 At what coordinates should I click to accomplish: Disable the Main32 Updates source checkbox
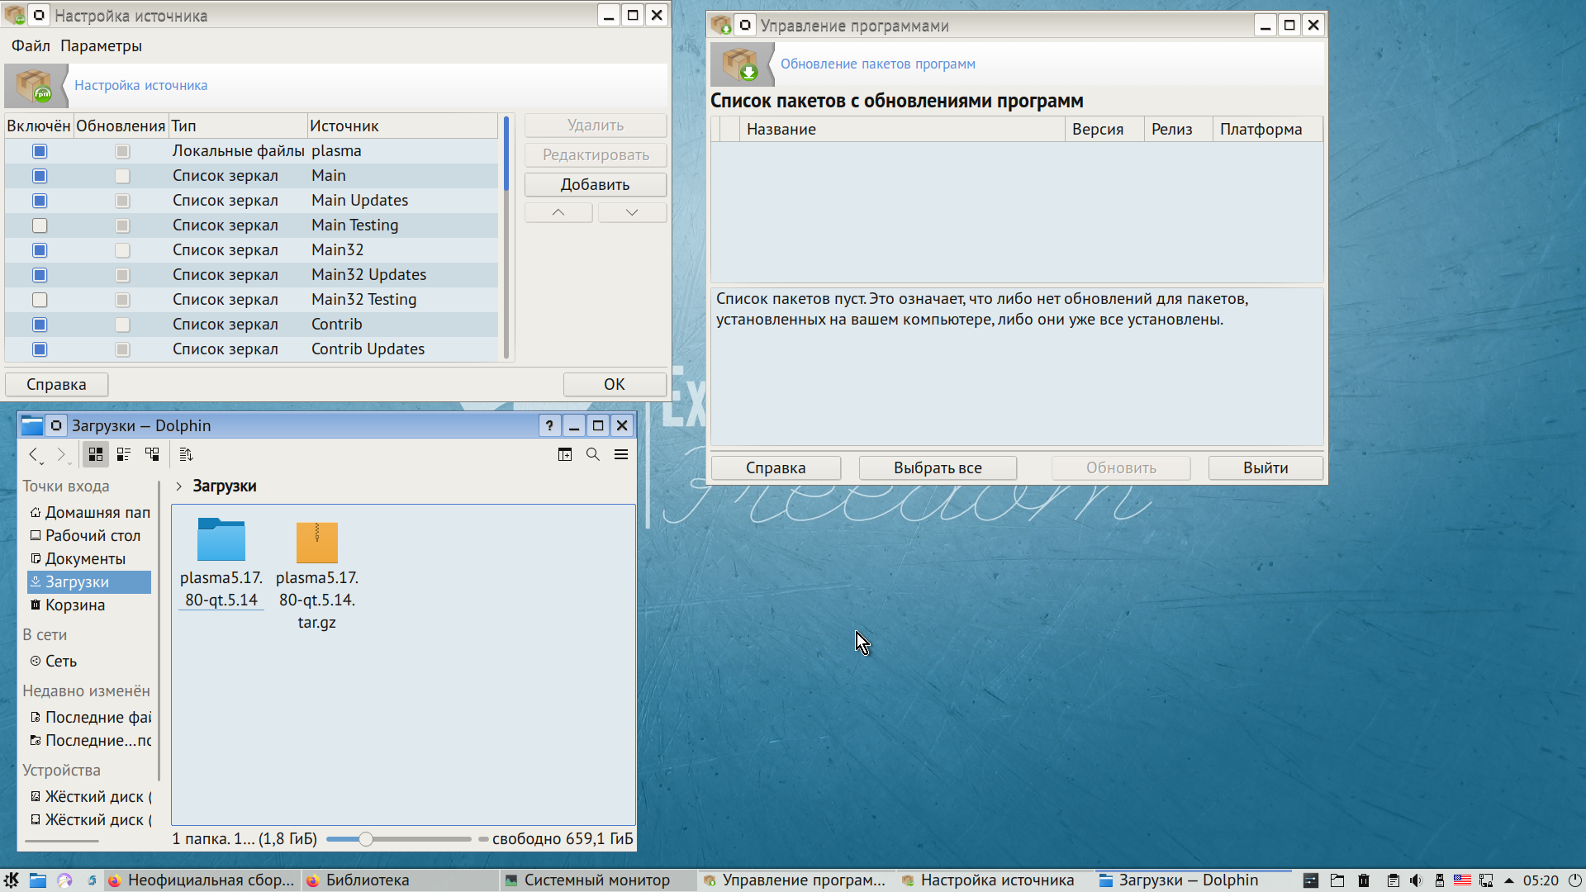tap(40, 275)
